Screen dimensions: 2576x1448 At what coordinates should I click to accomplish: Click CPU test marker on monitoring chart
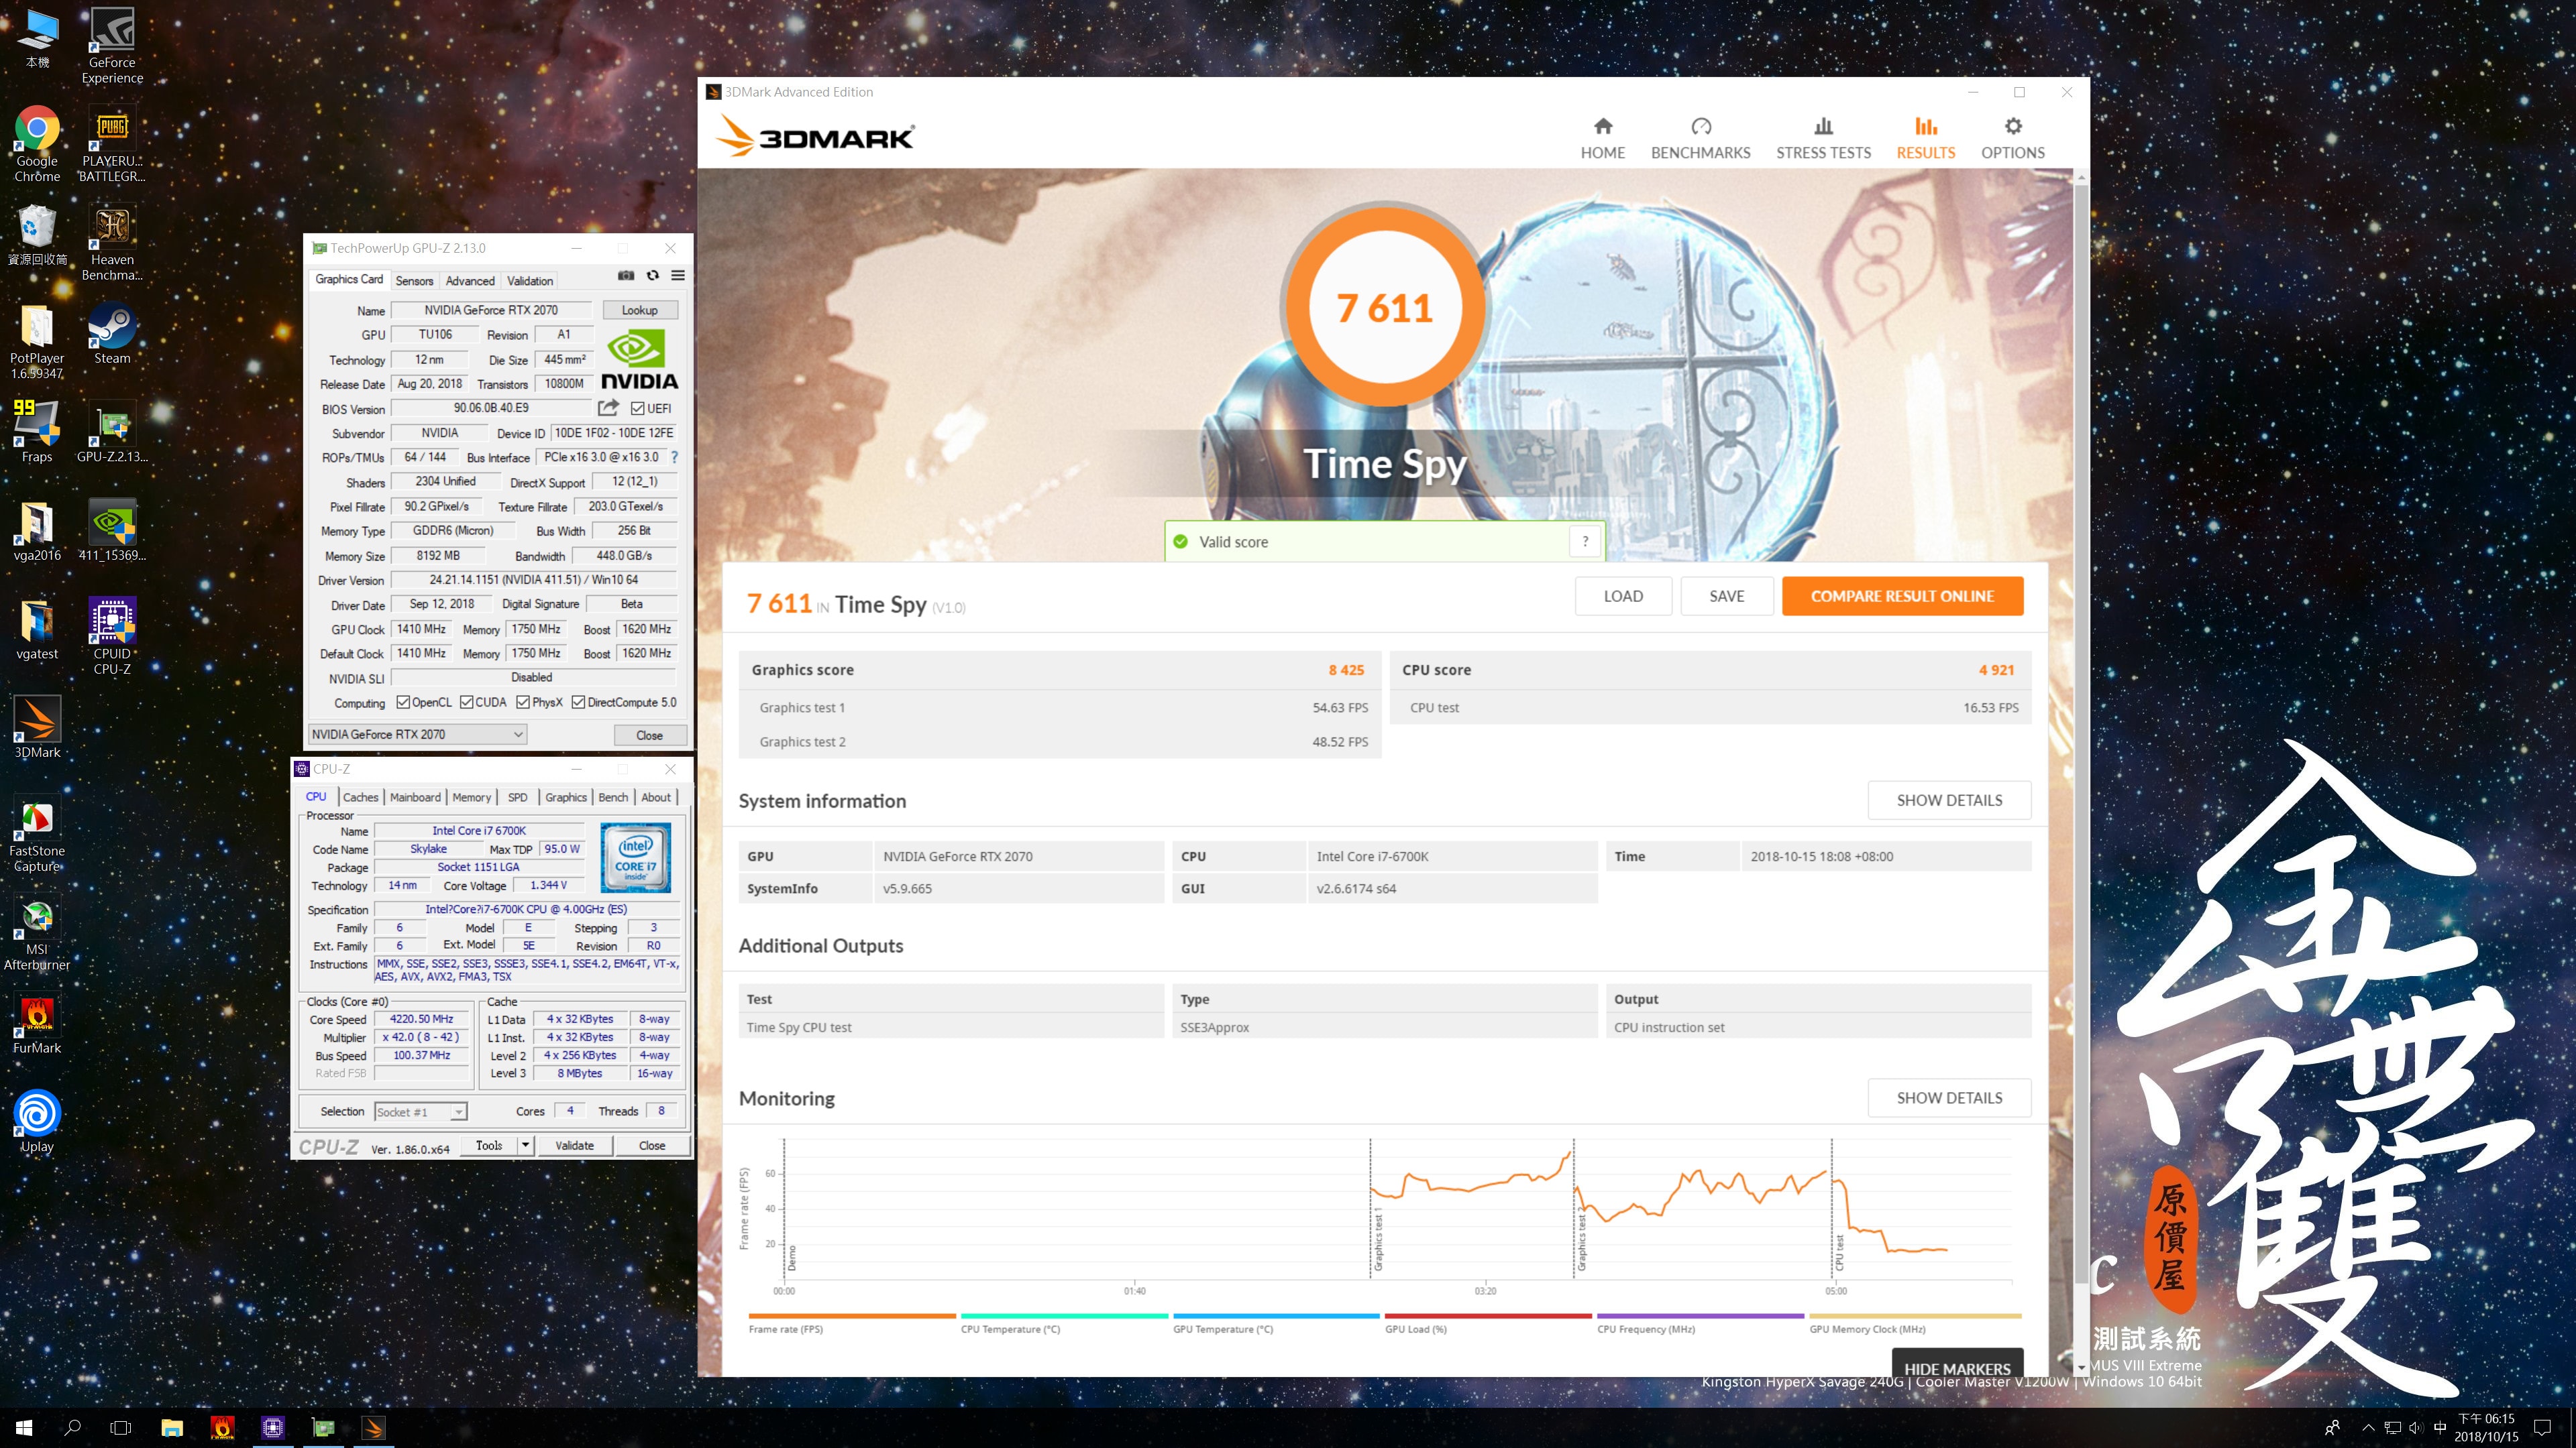[1839, 1252]
